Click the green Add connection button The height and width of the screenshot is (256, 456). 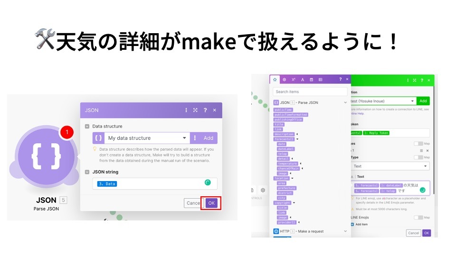coord(423,101)
